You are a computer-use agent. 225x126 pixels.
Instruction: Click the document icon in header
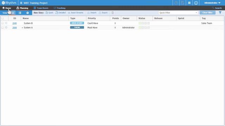coord(182,3)
